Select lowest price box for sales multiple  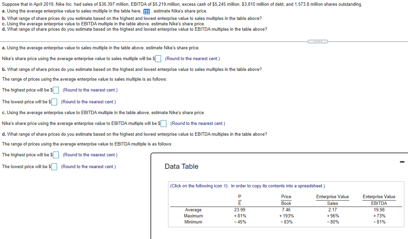point(54,102)
